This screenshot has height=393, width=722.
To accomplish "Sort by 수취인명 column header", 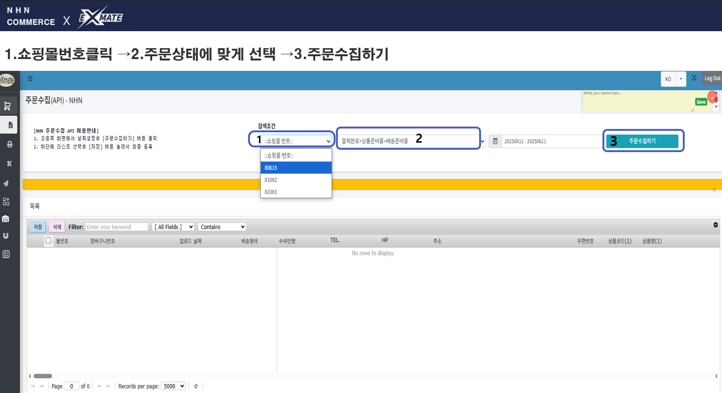I will click(x=287, y=241).
